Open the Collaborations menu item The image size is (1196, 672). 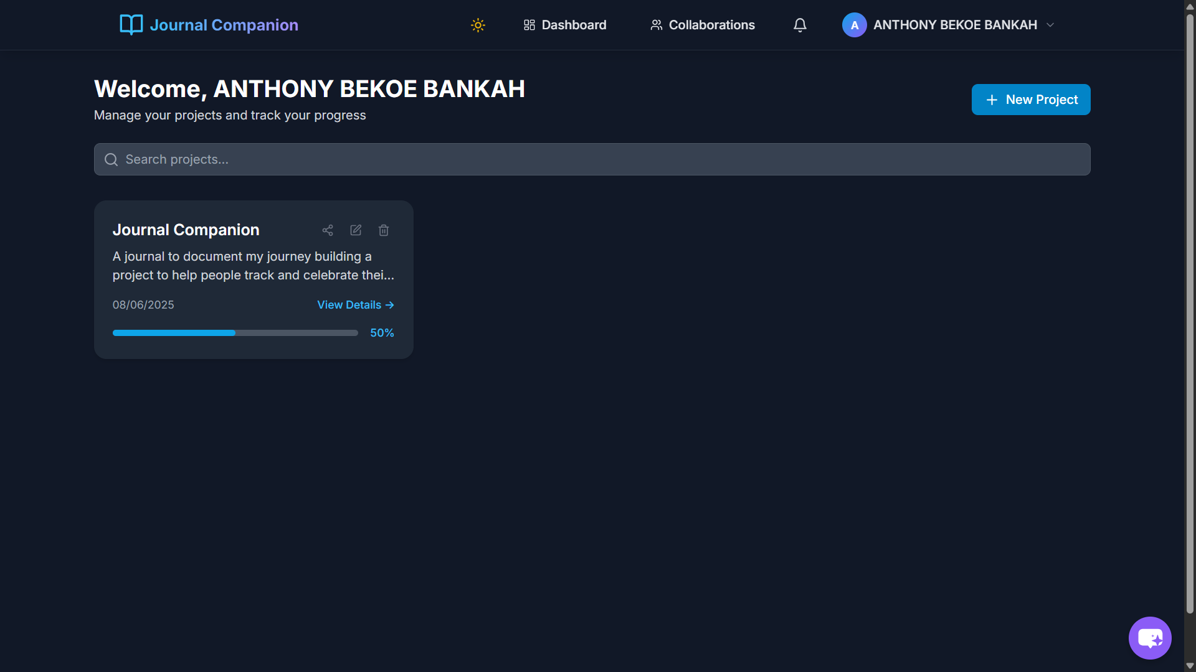pyautogui.click(x=703, y=25)
